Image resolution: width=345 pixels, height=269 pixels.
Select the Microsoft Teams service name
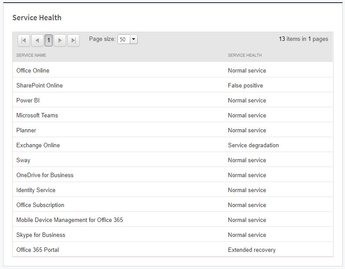click(x=37, y=115)
